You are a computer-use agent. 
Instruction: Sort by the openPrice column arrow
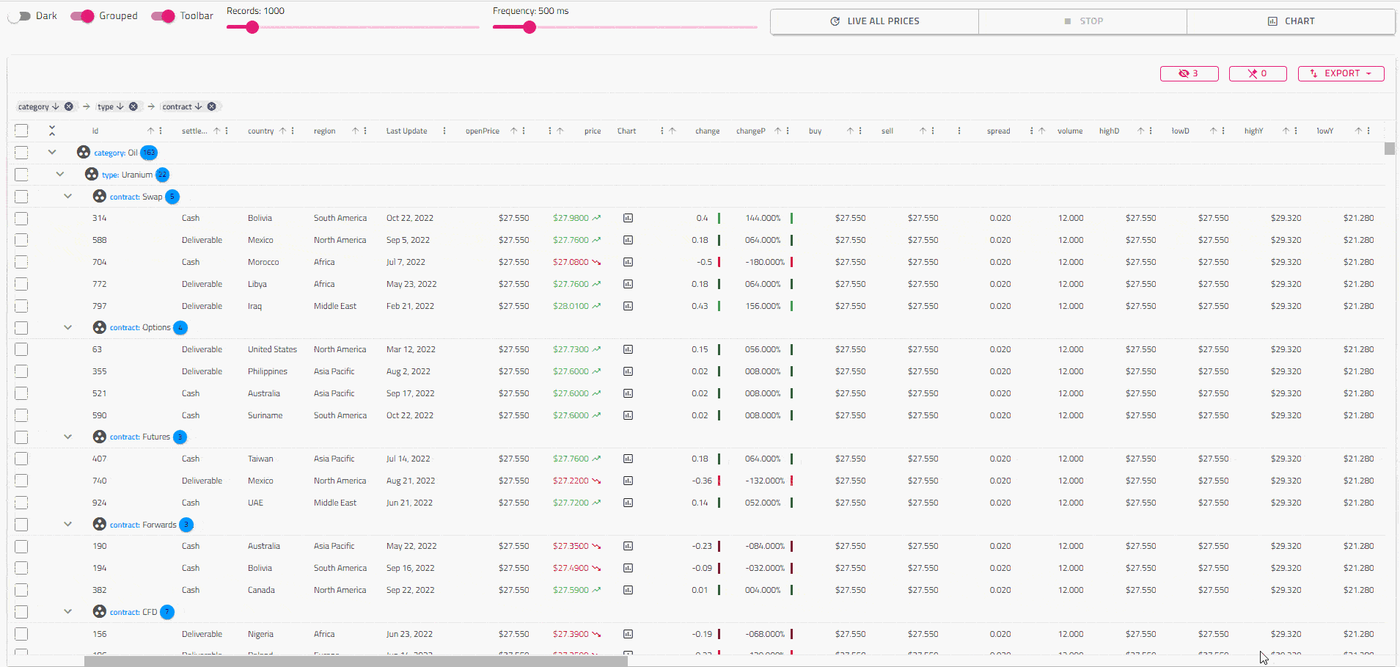click(514, 131)
